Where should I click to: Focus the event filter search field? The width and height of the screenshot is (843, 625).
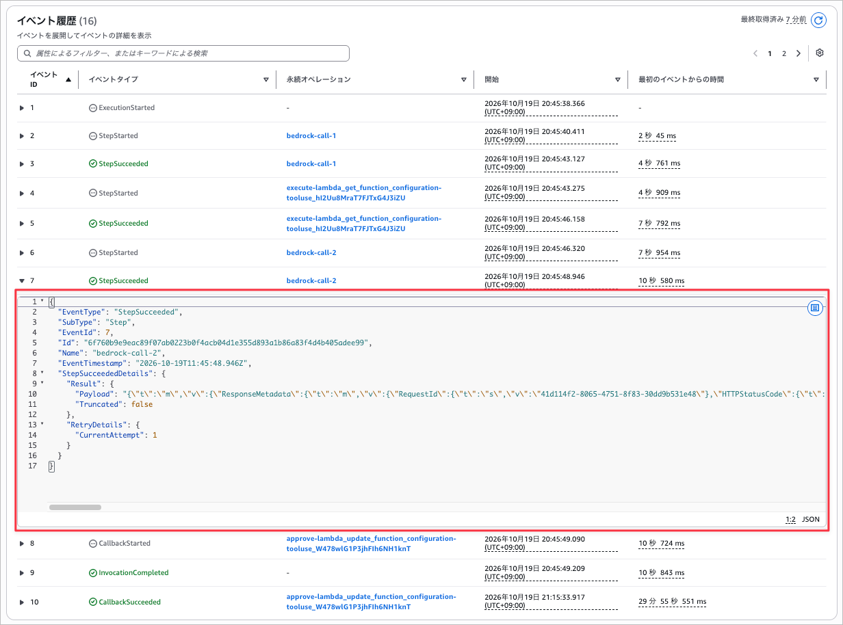[183, 53]
